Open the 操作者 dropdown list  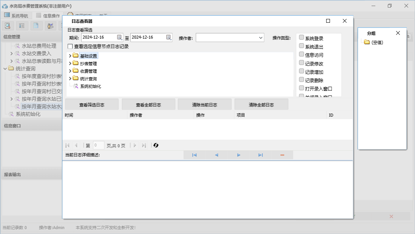(261, 37)
